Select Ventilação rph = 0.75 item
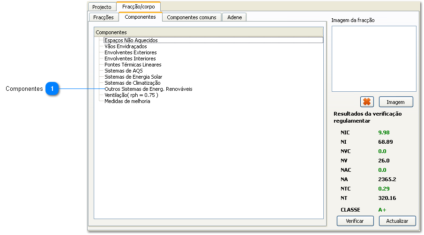This screenshot has width=424, height=235. (131, 95)
